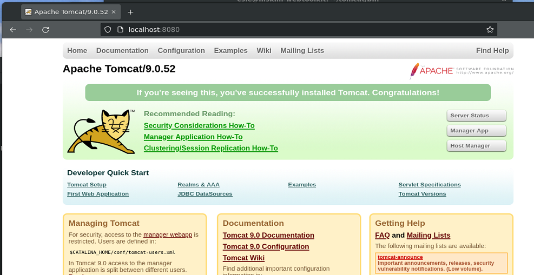Open the Documentation navigation item

pyautogui.click(x=122, y=51)
